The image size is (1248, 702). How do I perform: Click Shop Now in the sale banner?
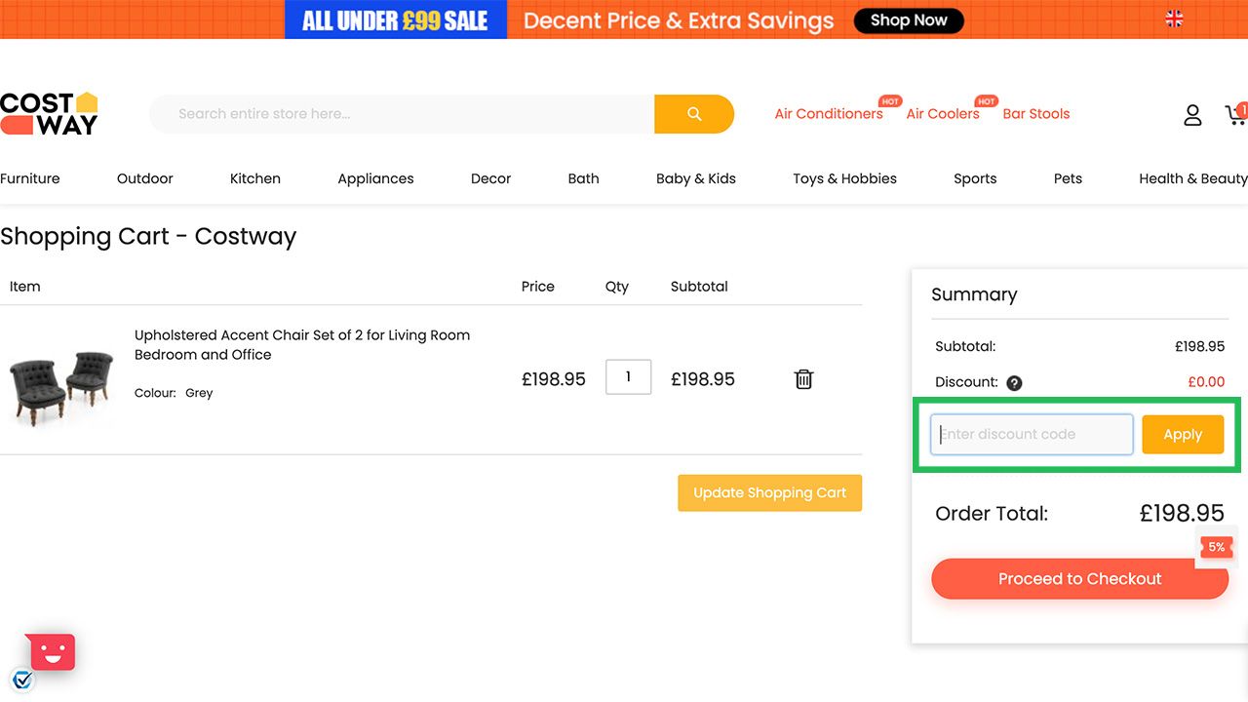pyautogui.click(x=909, y=20)
